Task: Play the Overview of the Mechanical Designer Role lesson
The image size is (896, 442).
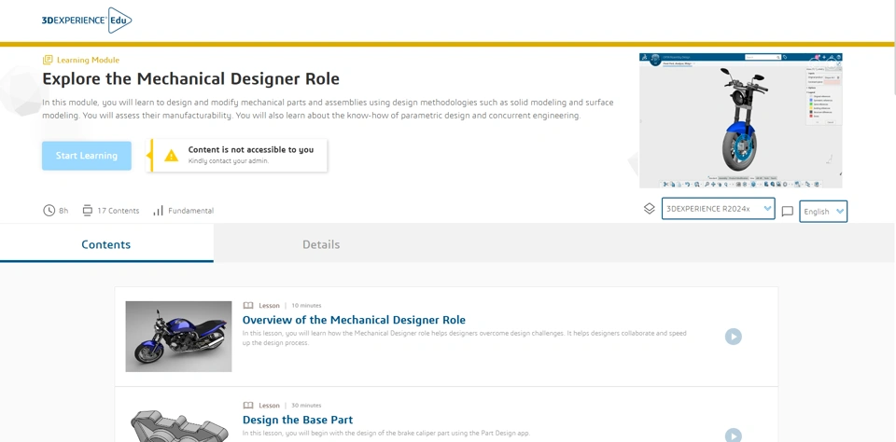Action: 734,337
